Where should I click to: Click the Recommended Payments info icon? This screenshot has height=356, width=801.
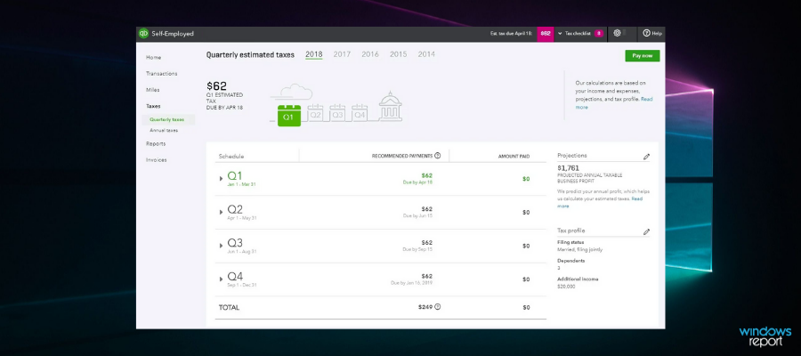tap(437, 156)
